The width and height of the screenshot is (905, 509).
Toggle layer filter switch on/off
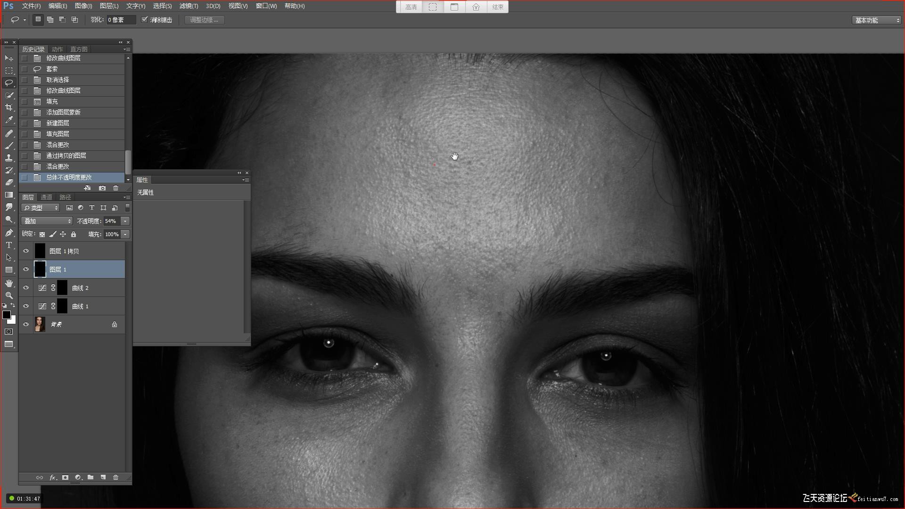pos(127,207)
